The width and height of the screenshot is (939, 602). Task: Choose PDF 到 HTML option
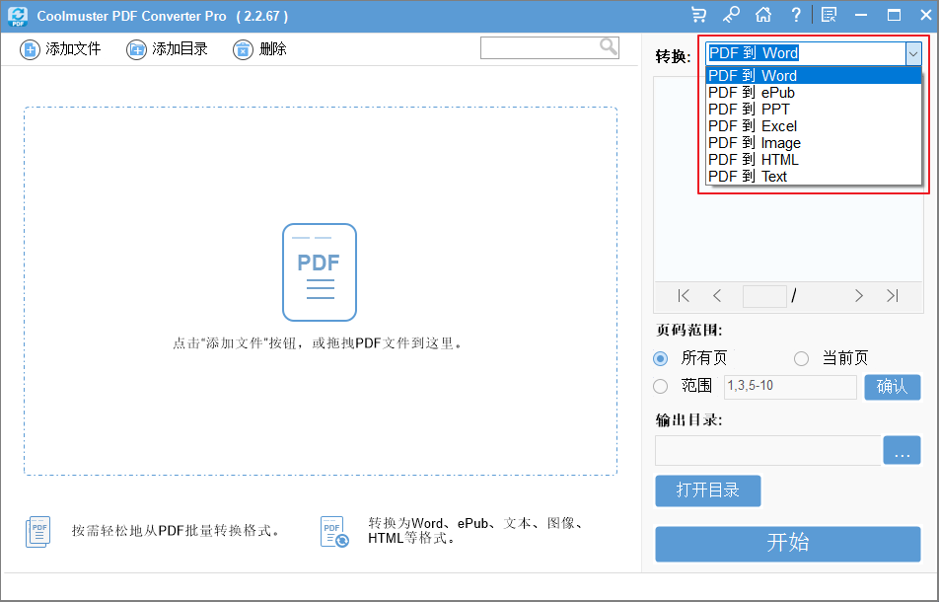813,159
